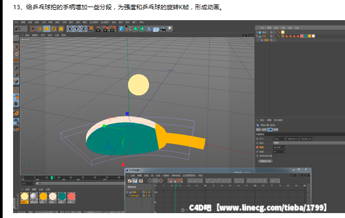Viewport: 345px width, 218px height.
Task: Click the Undo arrow in top toolbar
Action: (17, 29)
